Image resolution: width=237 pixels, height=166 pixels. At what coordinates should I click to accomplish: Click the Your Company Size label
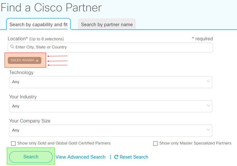[x=30, y=121]
